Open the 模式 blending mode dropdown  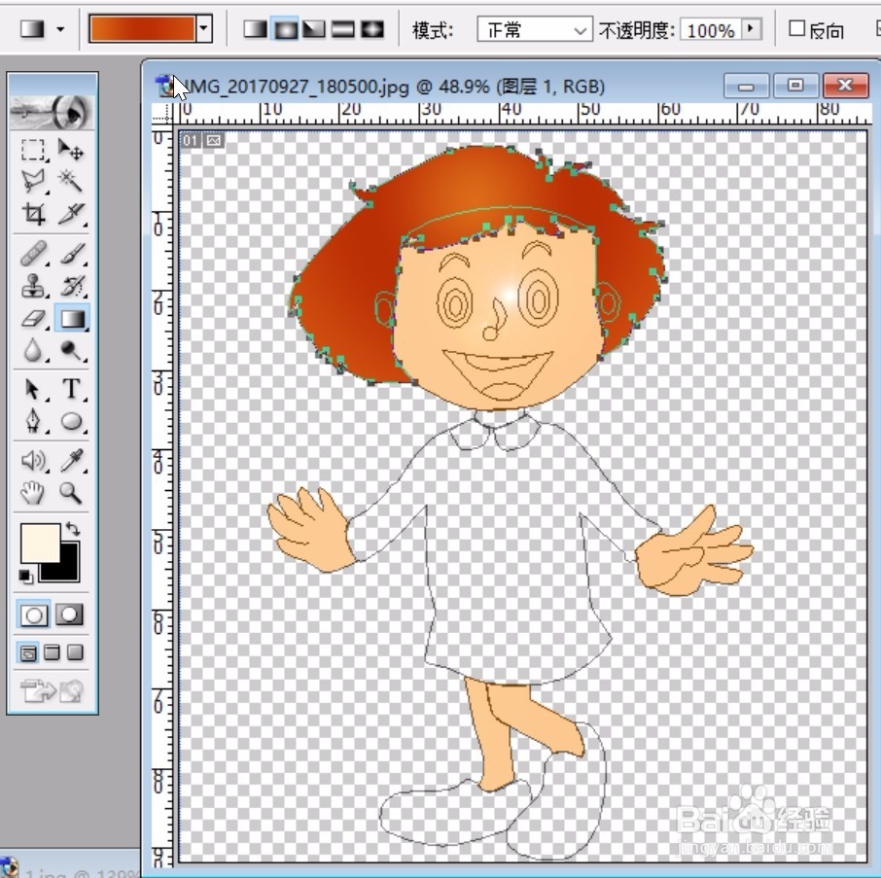click(534, 30)
